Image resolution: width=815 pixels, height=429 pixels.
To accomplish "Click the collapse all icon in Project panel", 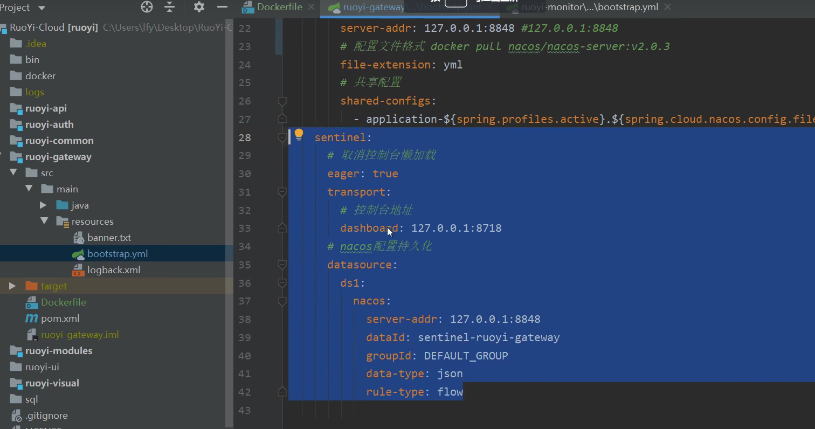I will coord(169,7).
